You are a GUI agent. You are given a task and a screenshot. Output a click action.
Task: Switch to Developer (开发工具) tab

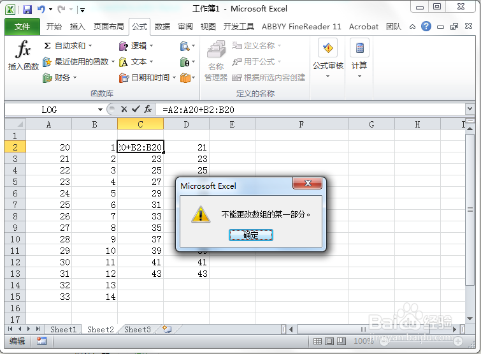[x=239, y=27]
